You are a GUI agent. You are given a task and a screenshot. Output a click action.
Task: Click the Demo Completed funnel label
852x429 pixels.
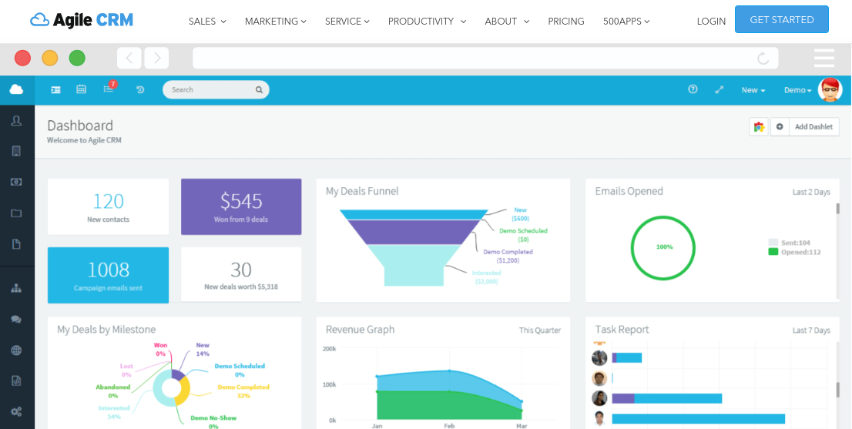pos(508,256)
